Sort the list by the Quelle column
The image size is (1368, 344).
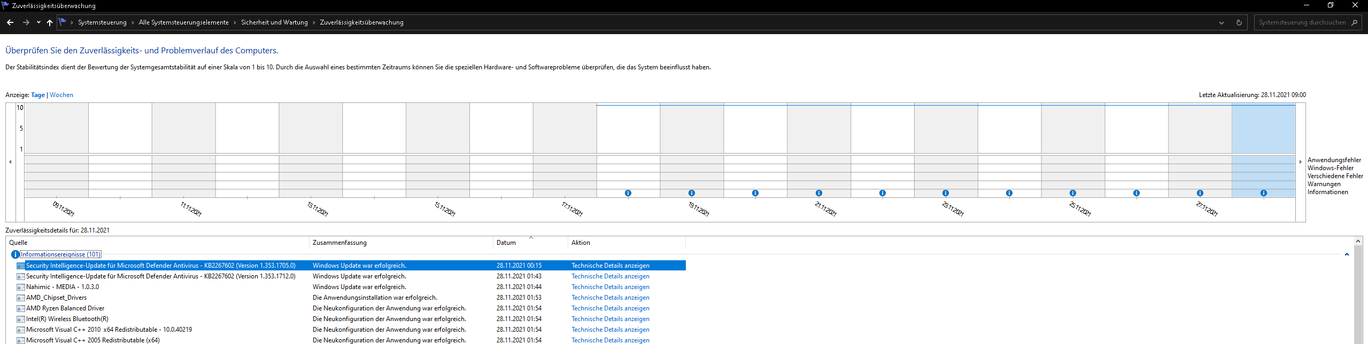click(158, 243)
